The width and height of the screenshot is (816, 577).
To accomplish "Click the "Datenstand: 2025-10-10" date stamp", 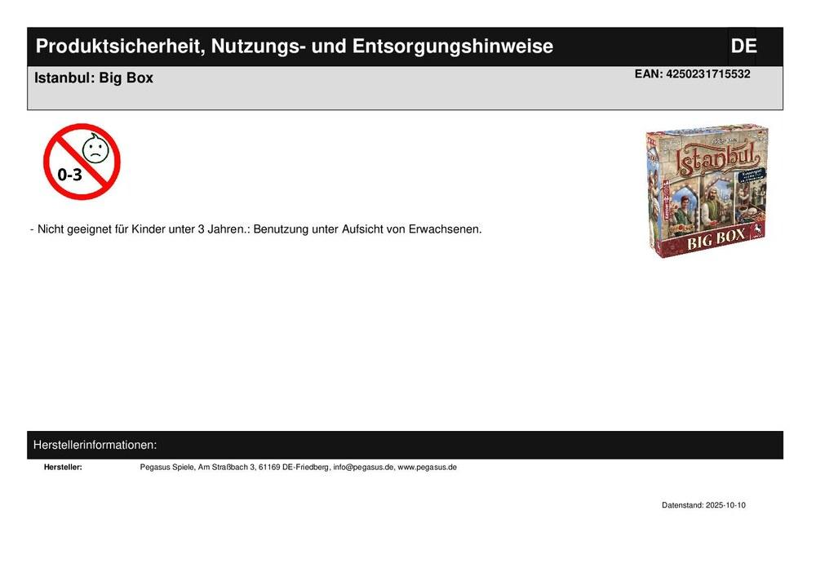I will (x=703, y=505).
